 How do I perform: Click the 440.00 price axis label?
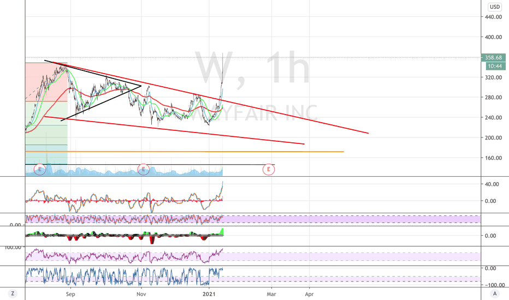point(493,17)
